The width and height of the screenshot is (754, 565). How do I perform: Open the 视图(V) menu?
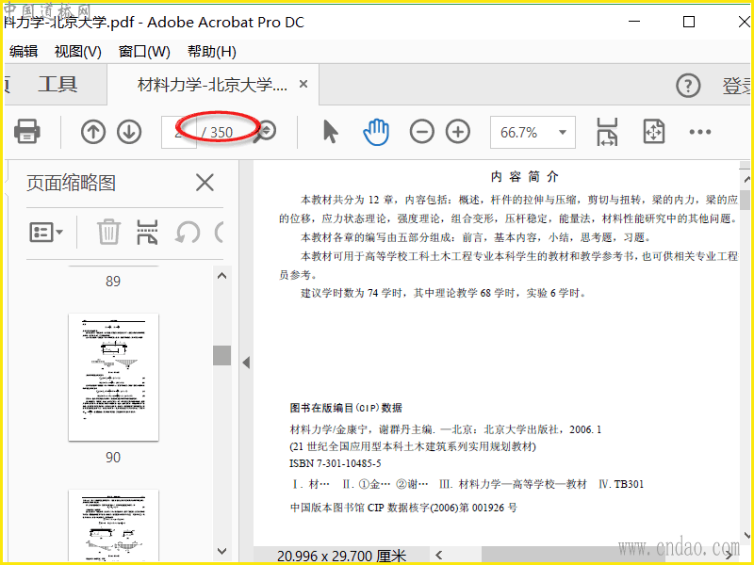coord(78,52)
